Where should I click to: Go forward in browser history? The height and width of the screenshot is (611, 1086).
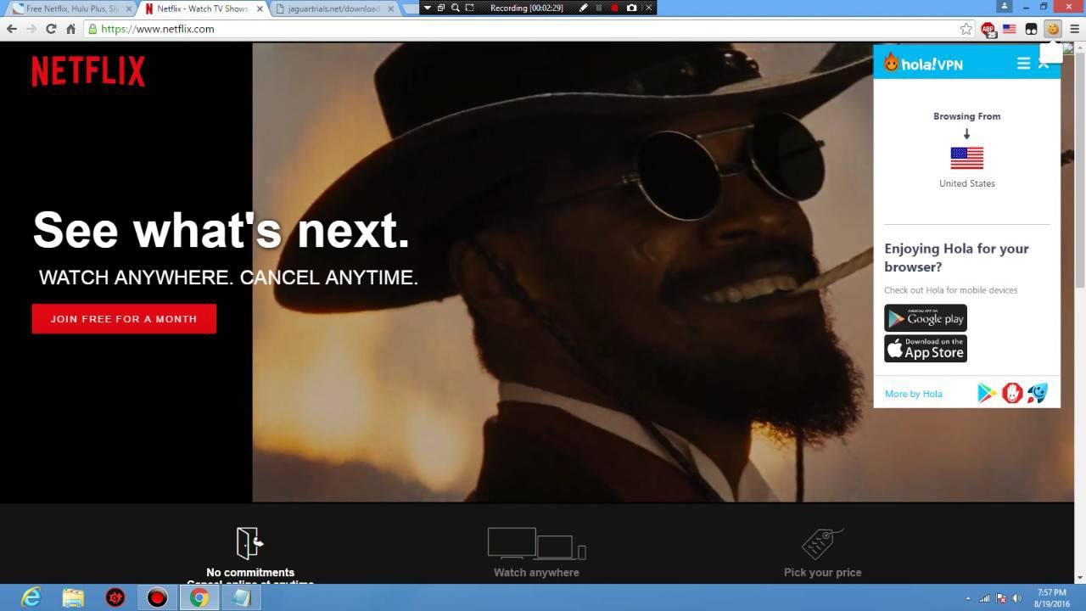tap(31, 29)
